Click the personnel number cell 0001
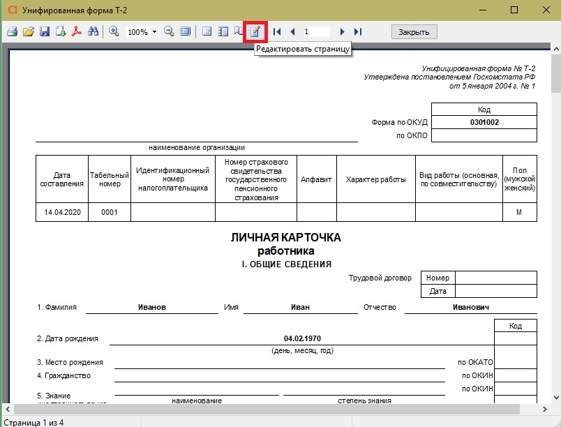Viewport: 561px width, 427px height. [x=110, y=212]
